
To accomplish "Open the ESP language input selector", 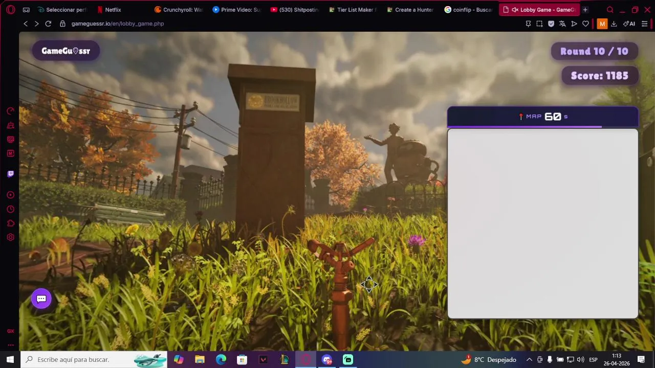I will coord(593,359).
